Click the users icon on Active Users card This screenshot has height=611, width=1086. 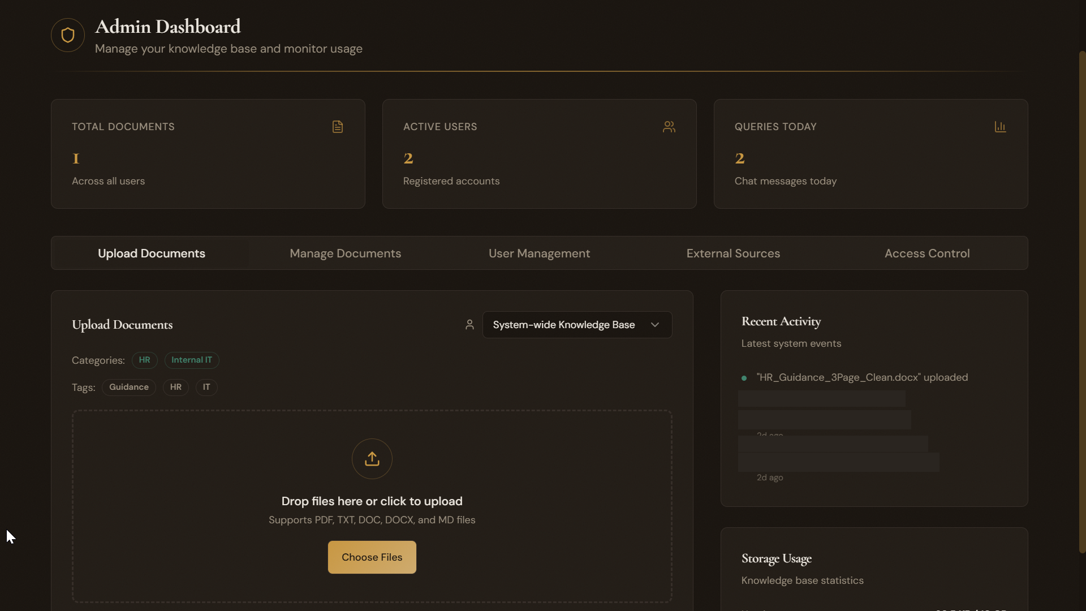pos(669,126)
